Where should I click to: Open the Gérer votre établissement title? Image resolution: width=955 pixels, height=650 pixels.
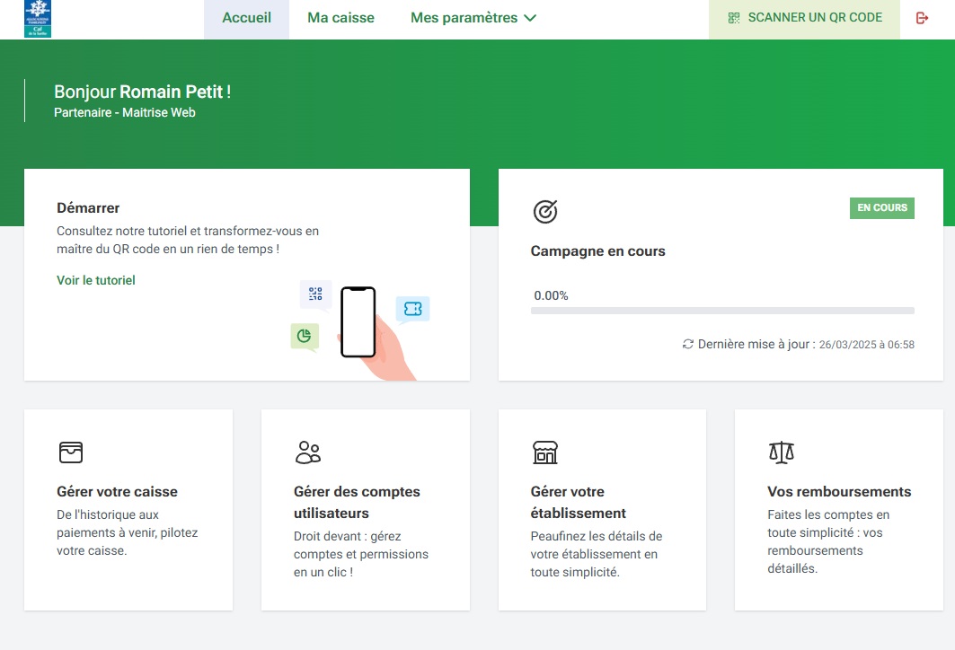(x=579, y=502)
